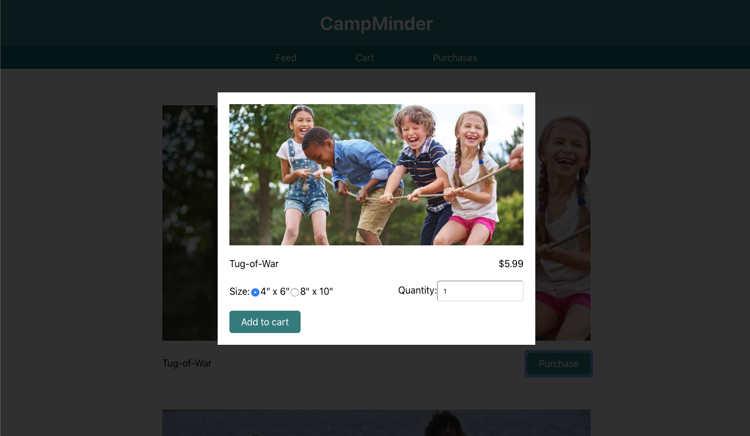Click the Tug-of-War title inside the modal
750x436 pixels.
click(x=254, y=264)
